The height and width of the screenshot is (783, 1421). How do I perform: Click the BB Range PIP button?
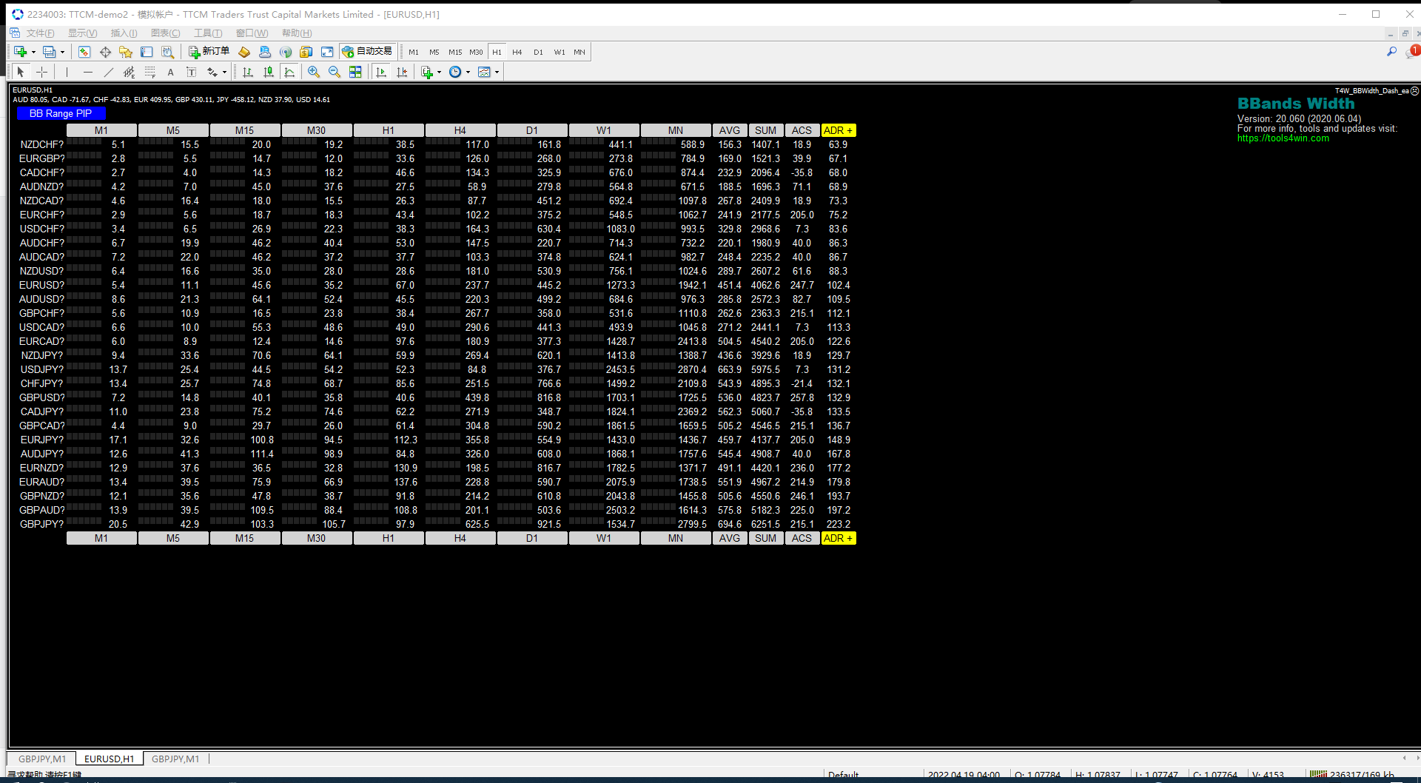pos(61,113)
